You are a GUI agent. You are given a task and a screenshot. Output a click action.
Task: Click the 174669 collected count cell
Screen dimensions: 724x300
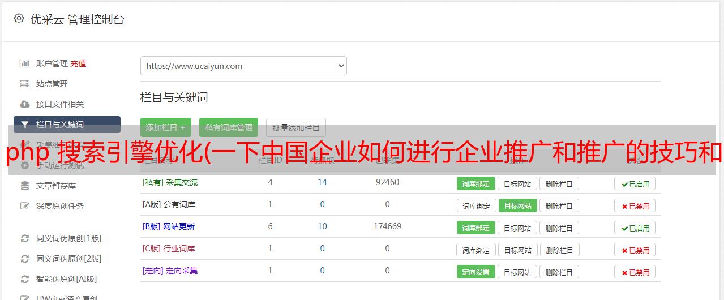point(387,226)
